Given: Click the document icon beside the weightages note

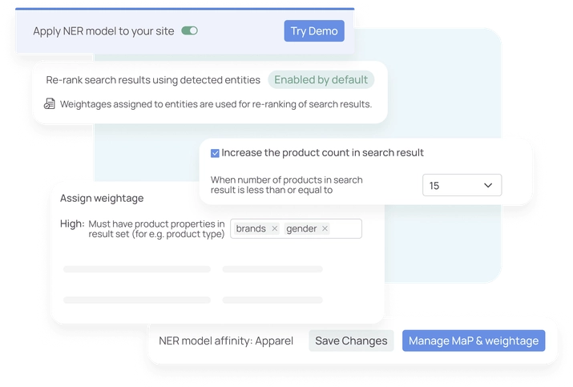Looking at the screenshot, I should pos(50,104).
